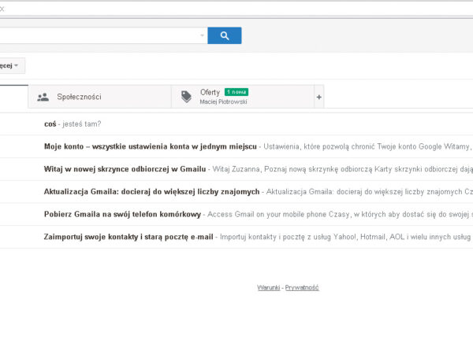
Task: Follow the Warunki link
Action: pyautogui.click(x=268, y=288)
